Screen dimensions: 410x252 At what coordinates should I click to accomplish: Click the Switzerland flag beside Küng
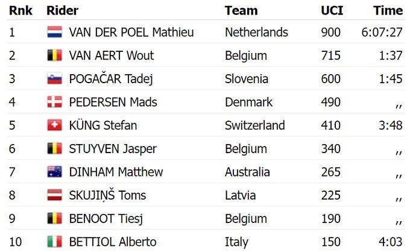coord(54,125)
